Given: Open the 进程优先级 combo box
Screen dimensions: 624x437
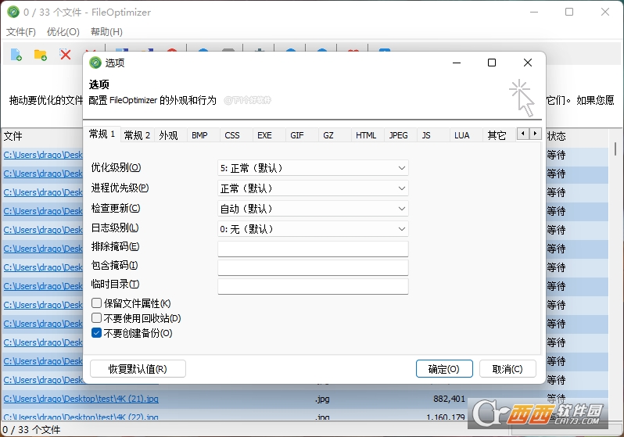Looking at the screenshot, I should coord(313,188).
